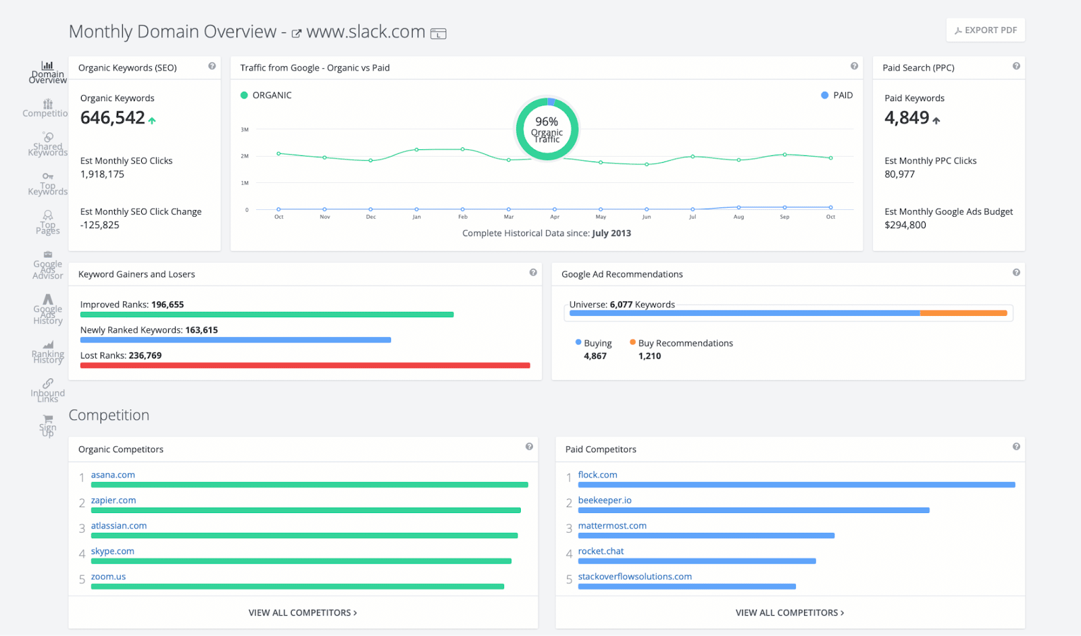Screen dimensions: 1081x636
Task: Click Buy Recommendations count 1,210
Action: 650,356
